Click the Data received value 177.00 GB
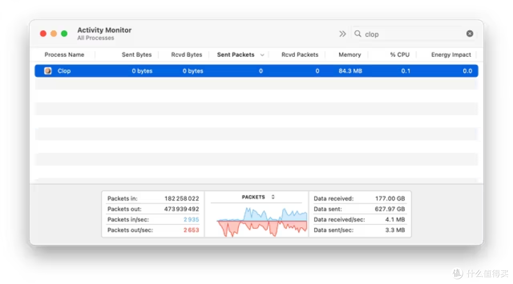The width and height of the screenshot is (513, 284). point(390,199)
